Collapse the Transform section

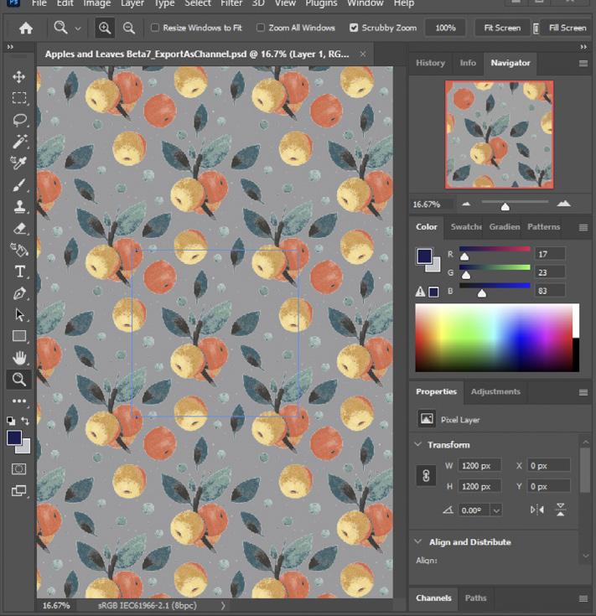418,445
